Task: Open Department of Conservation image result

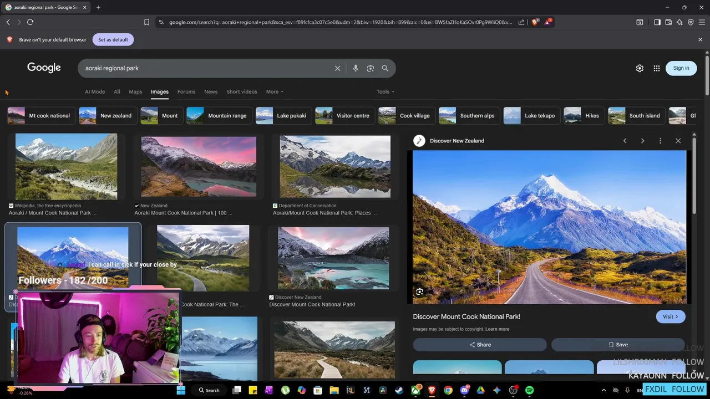Action: click(x=335, y=166)
